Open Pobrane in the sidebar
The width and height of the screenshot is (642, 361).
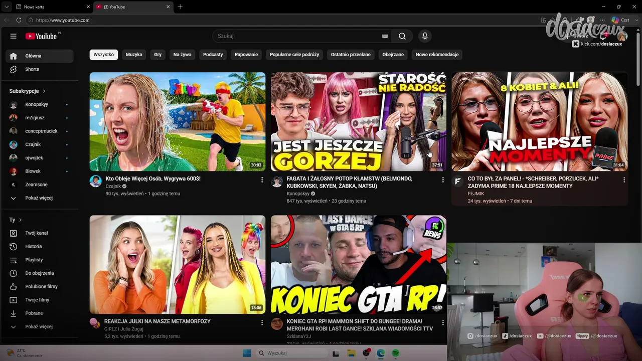39,313
